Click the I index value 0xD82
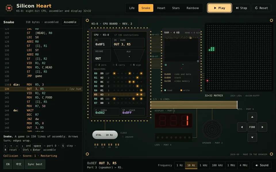This screenshot has height=172, width=276. 100,113
